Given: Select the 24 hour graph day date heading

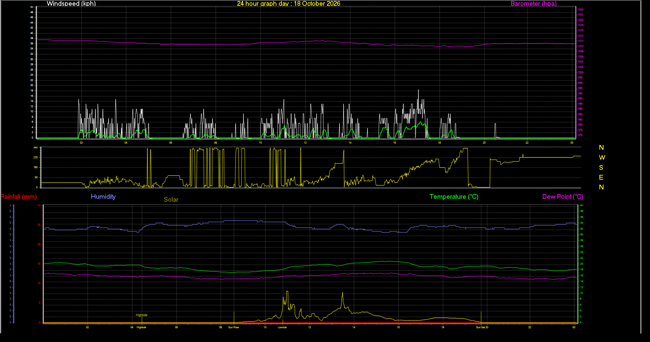Looking at the screenshot, I should tap(289, 4).
